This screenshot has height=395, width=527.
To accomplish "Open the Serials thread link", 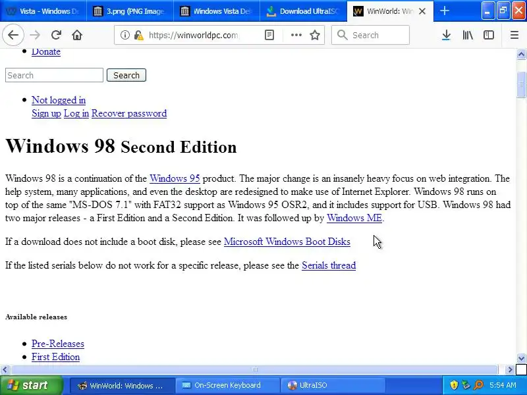I will 329,265.
